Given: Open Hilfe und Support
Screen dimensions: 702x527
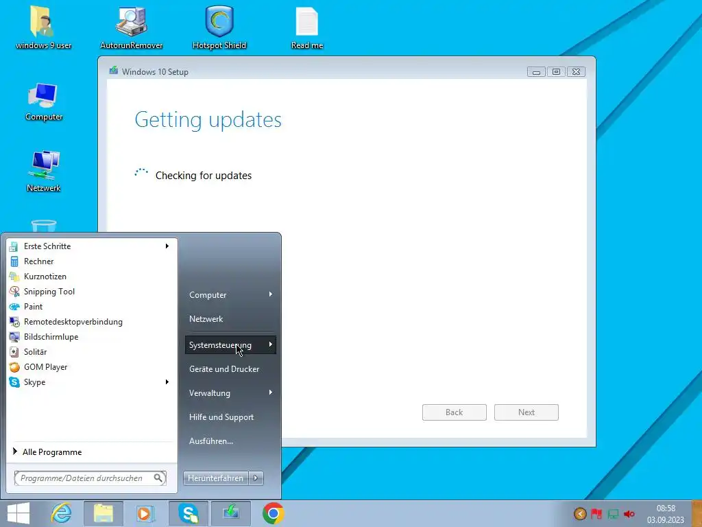Looking at the screenshot, I should coord(230,417).
